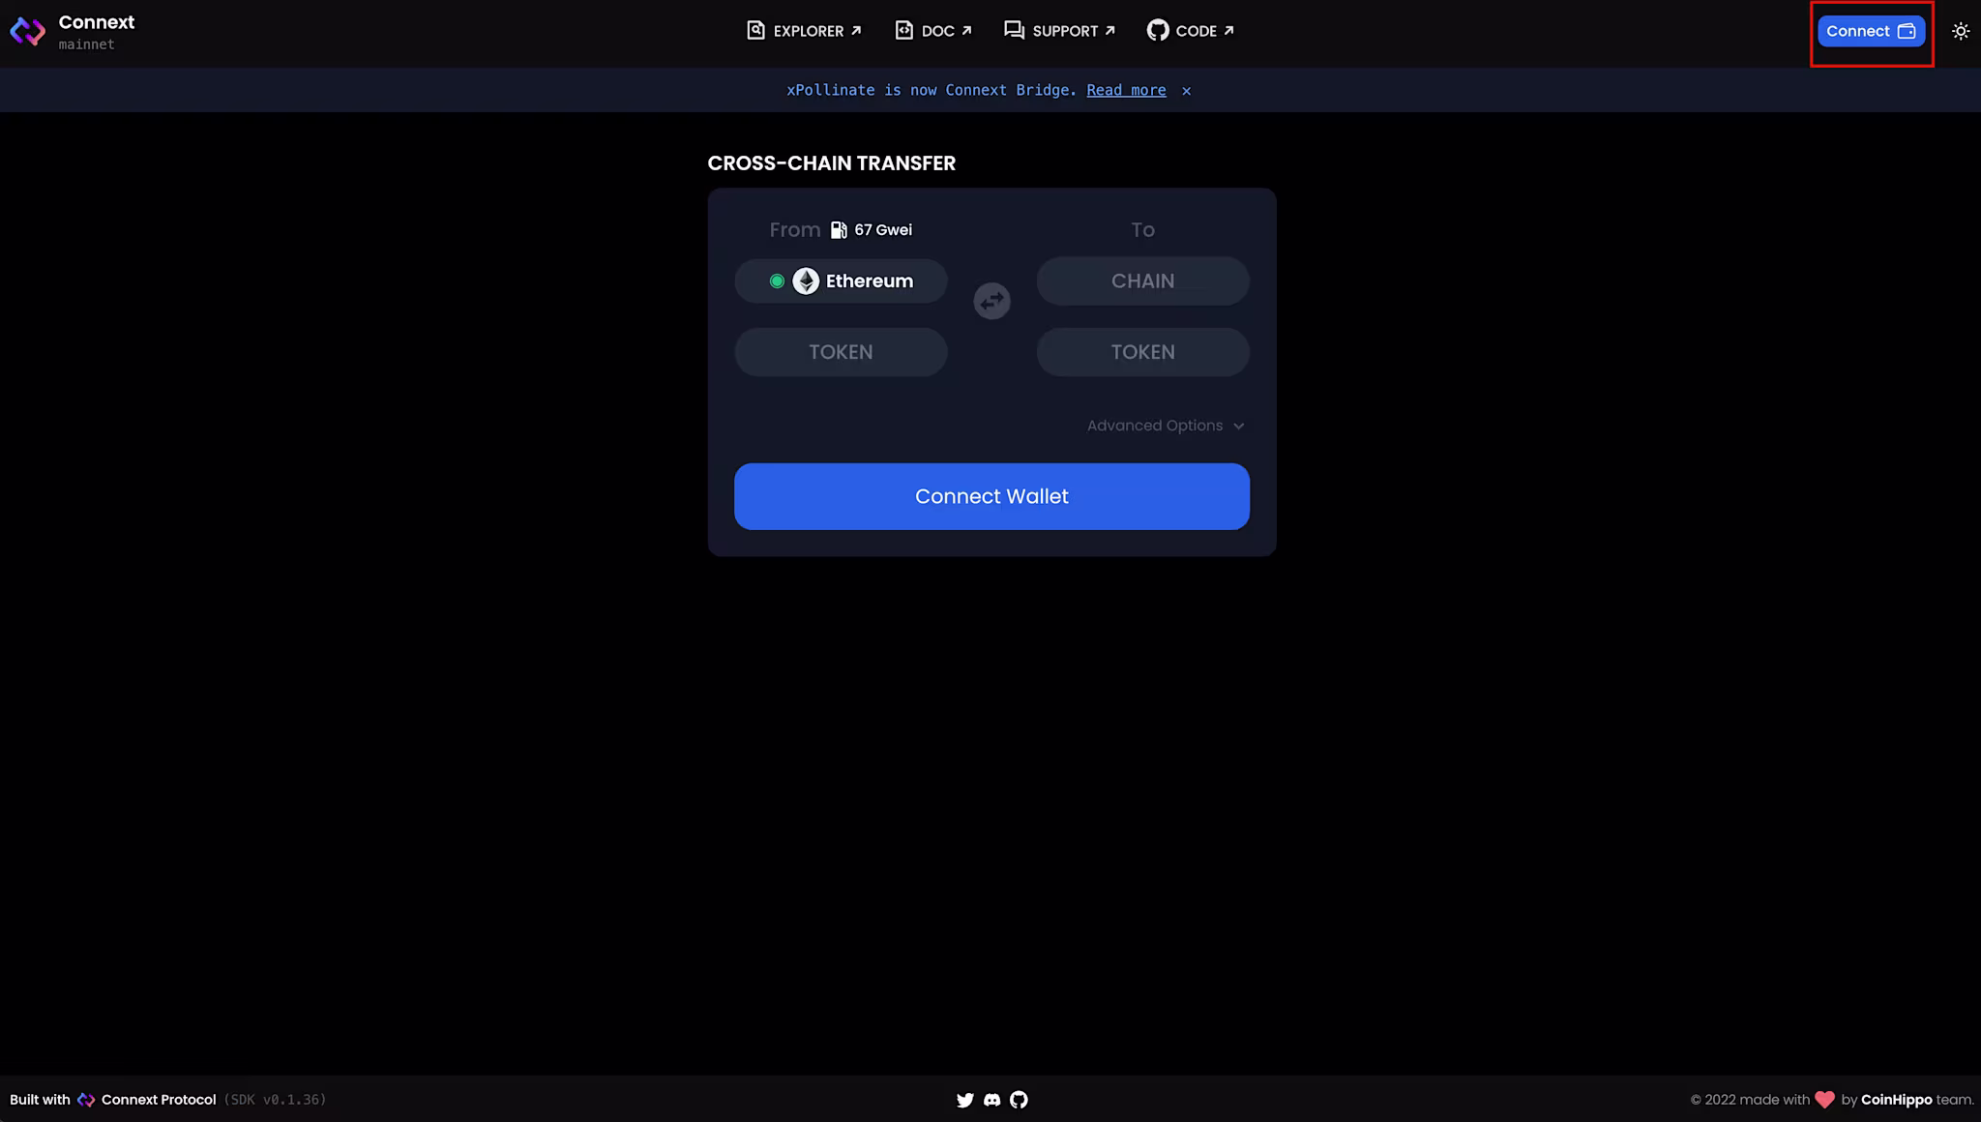The image size is (1981, 1122).
Task: Click the GitHub CODE icon in header
Action: pyautogui.click(x=1157, y=31)
